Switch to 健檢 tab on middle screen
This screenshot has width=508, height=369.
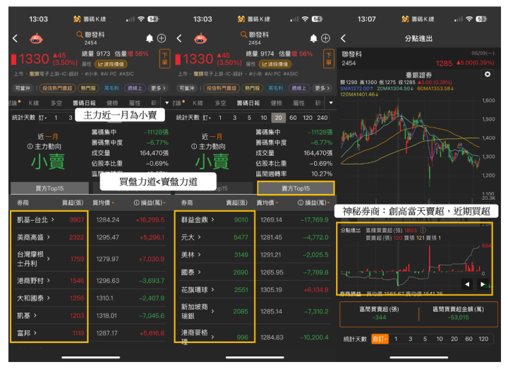[x=276, y=103]
